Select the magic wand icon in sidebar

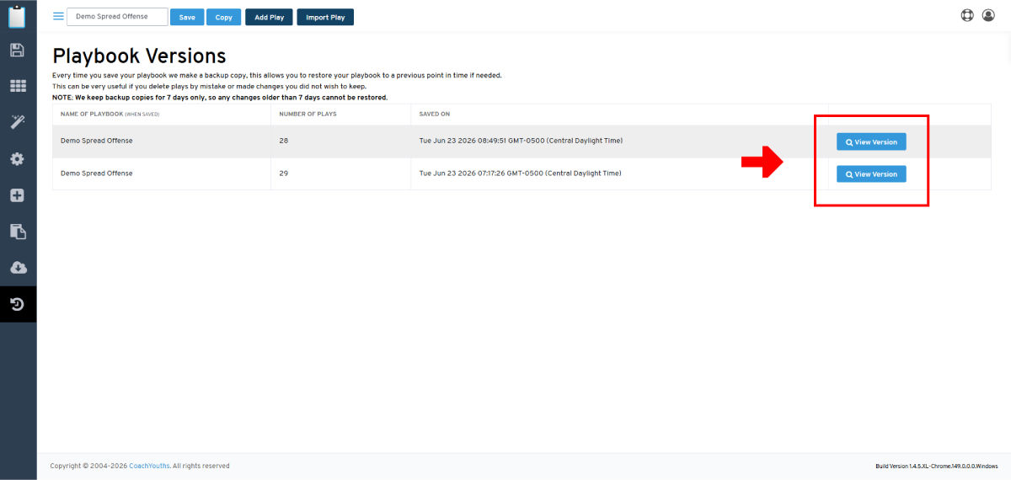pos(18,122)
